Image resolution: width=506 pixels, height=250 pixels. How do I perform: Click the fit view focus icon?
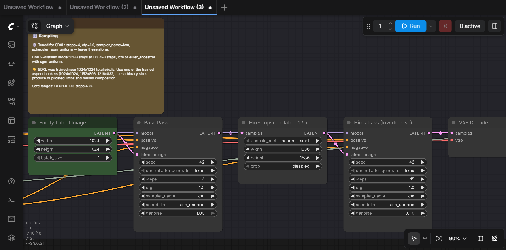pos(438,239)
